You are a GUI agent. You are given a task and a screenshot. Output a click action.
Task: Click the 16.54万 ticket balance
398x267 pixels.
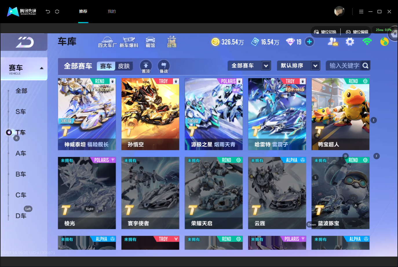(270, 42)
